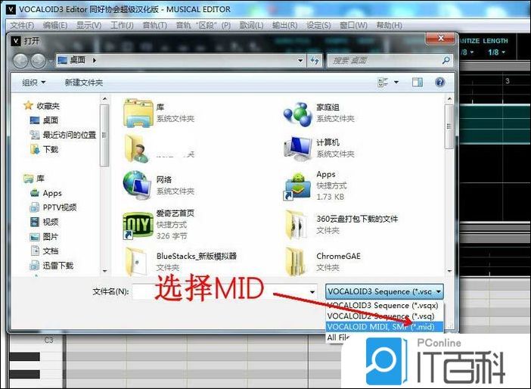Screen dimensions: 531x389
Task: Open the 编辑(E) menu
Action: pyautogui.click(x=55, y=25)
